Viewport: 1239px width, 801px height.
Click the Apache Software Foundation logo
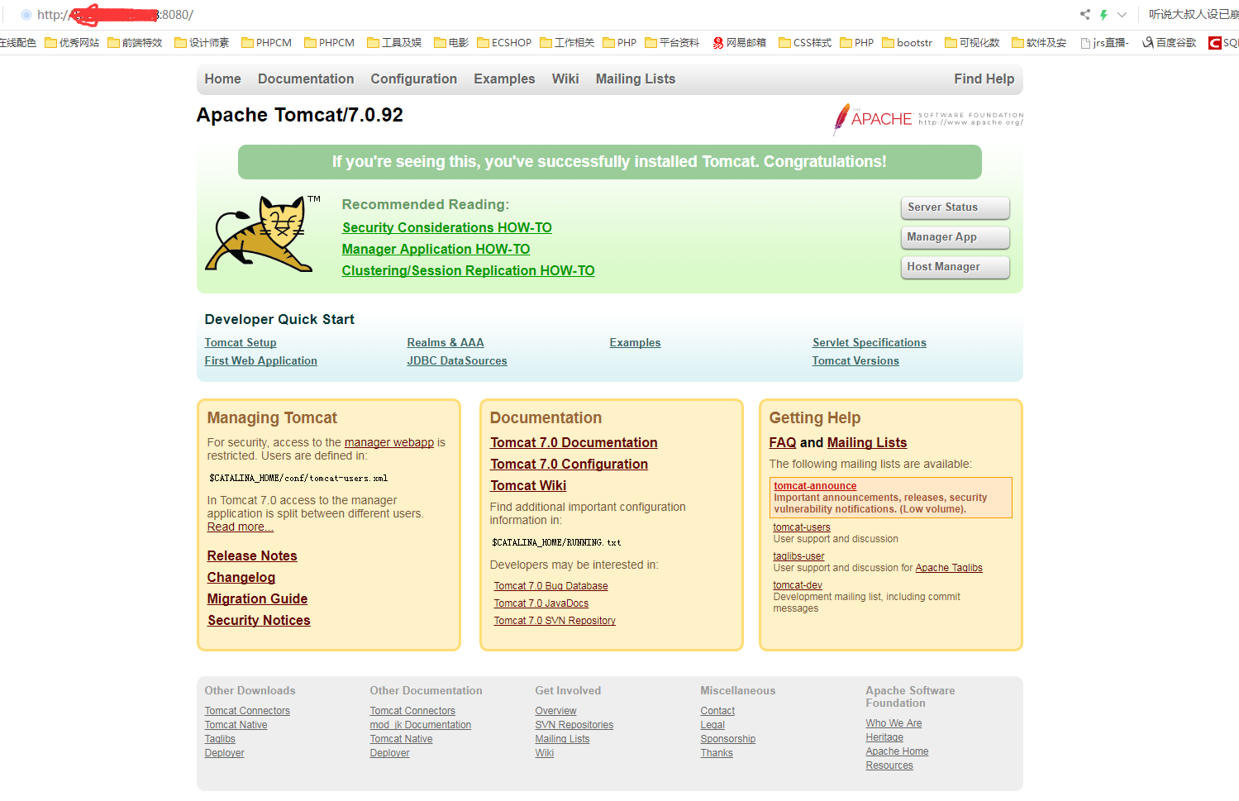(x=928, y=119)
